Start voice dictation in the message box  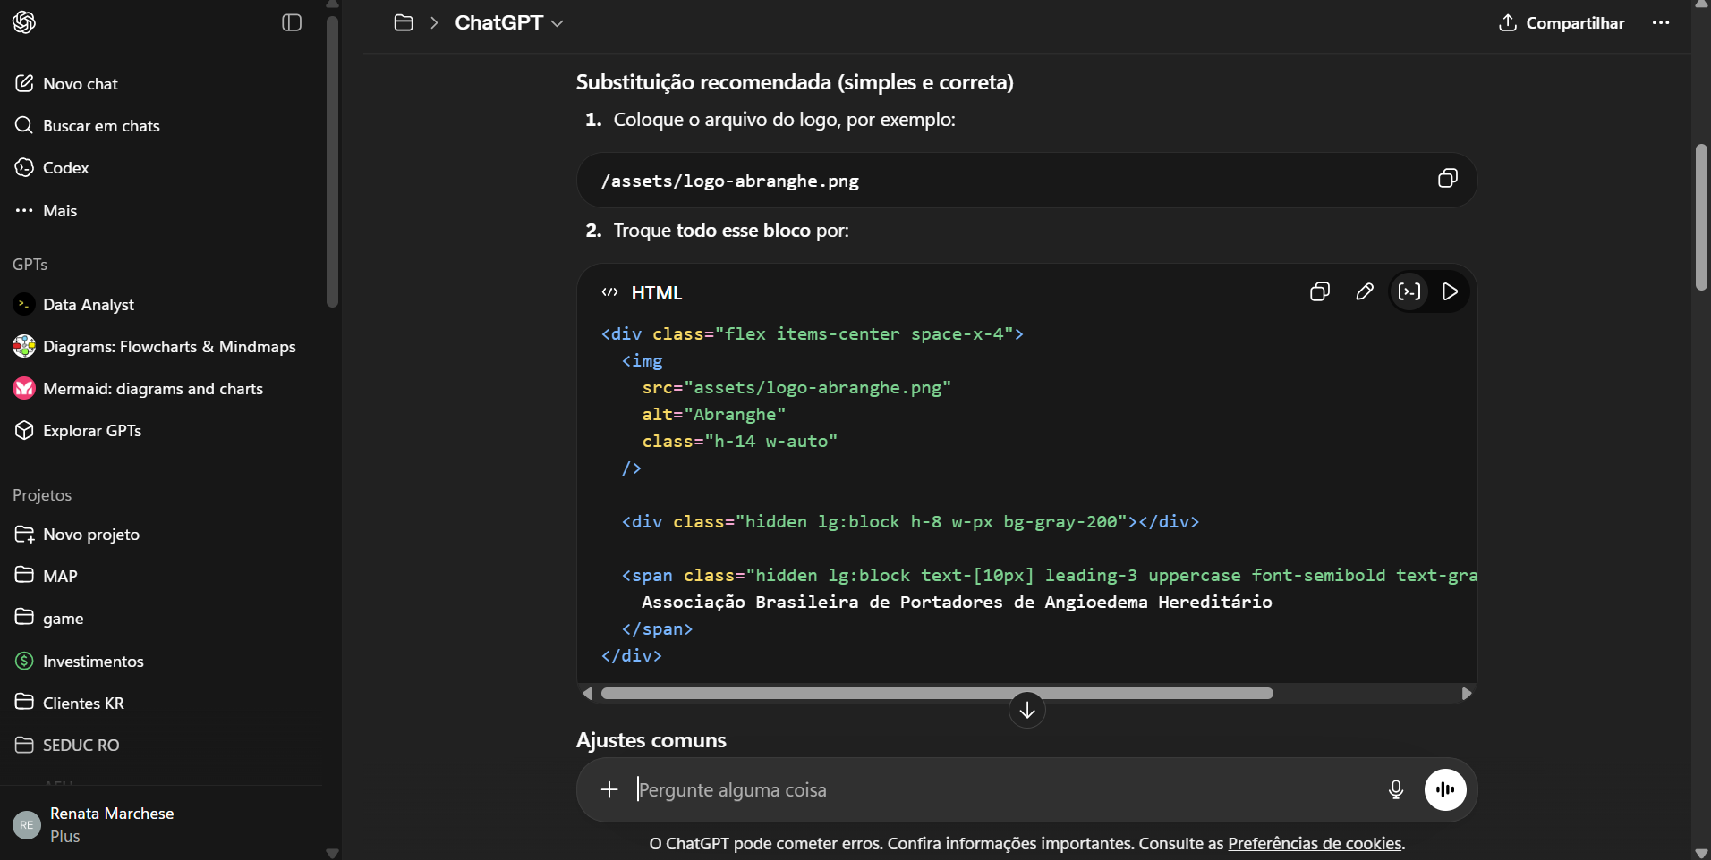pyautogui.click(x=1396, y=790)
